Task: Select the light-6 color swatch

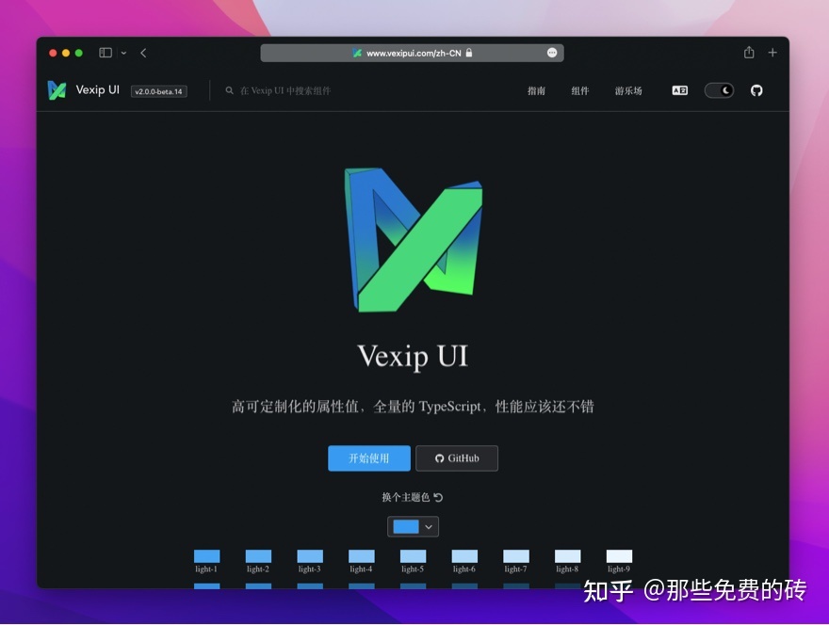Action: [464, 556]
